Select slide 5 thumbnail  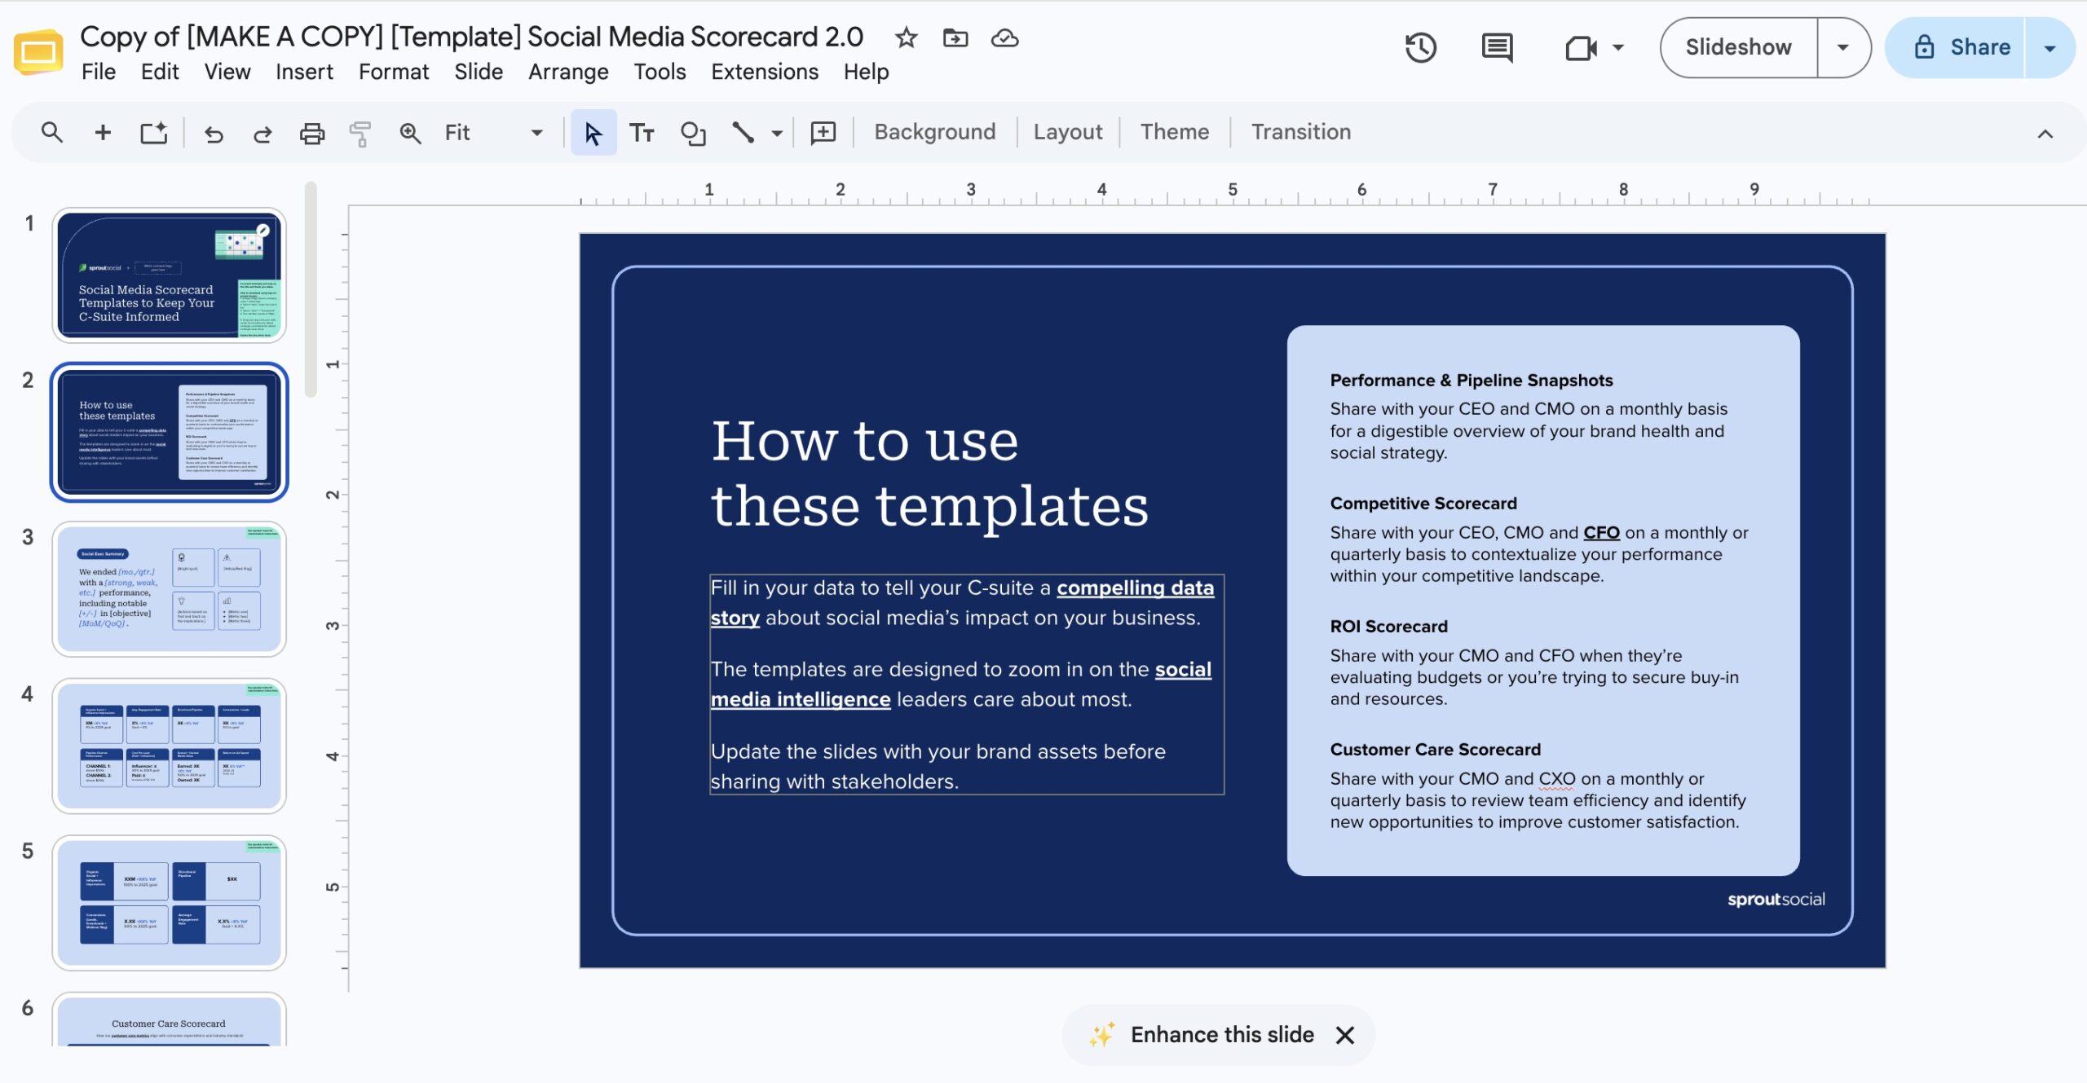point(169,903)
